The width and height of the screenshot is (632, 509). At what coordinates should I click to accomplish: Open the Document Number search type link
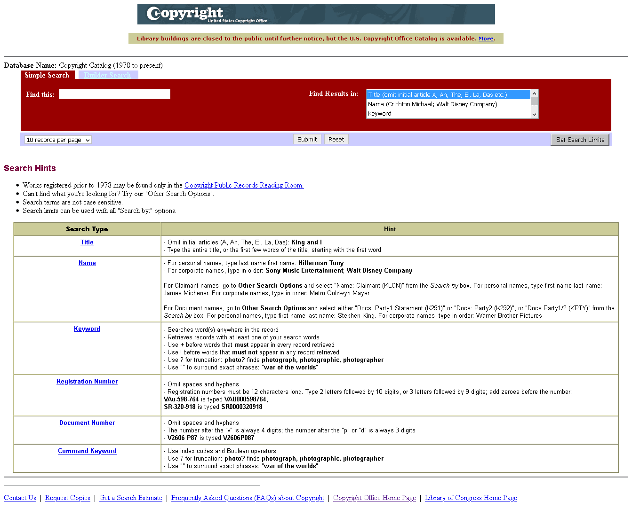tap(87, 423)
